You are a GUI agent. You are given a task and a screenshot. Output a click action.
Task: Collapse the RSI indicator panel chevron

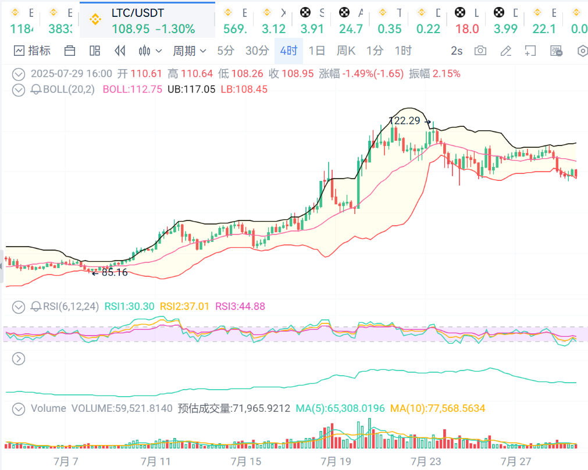19,307
